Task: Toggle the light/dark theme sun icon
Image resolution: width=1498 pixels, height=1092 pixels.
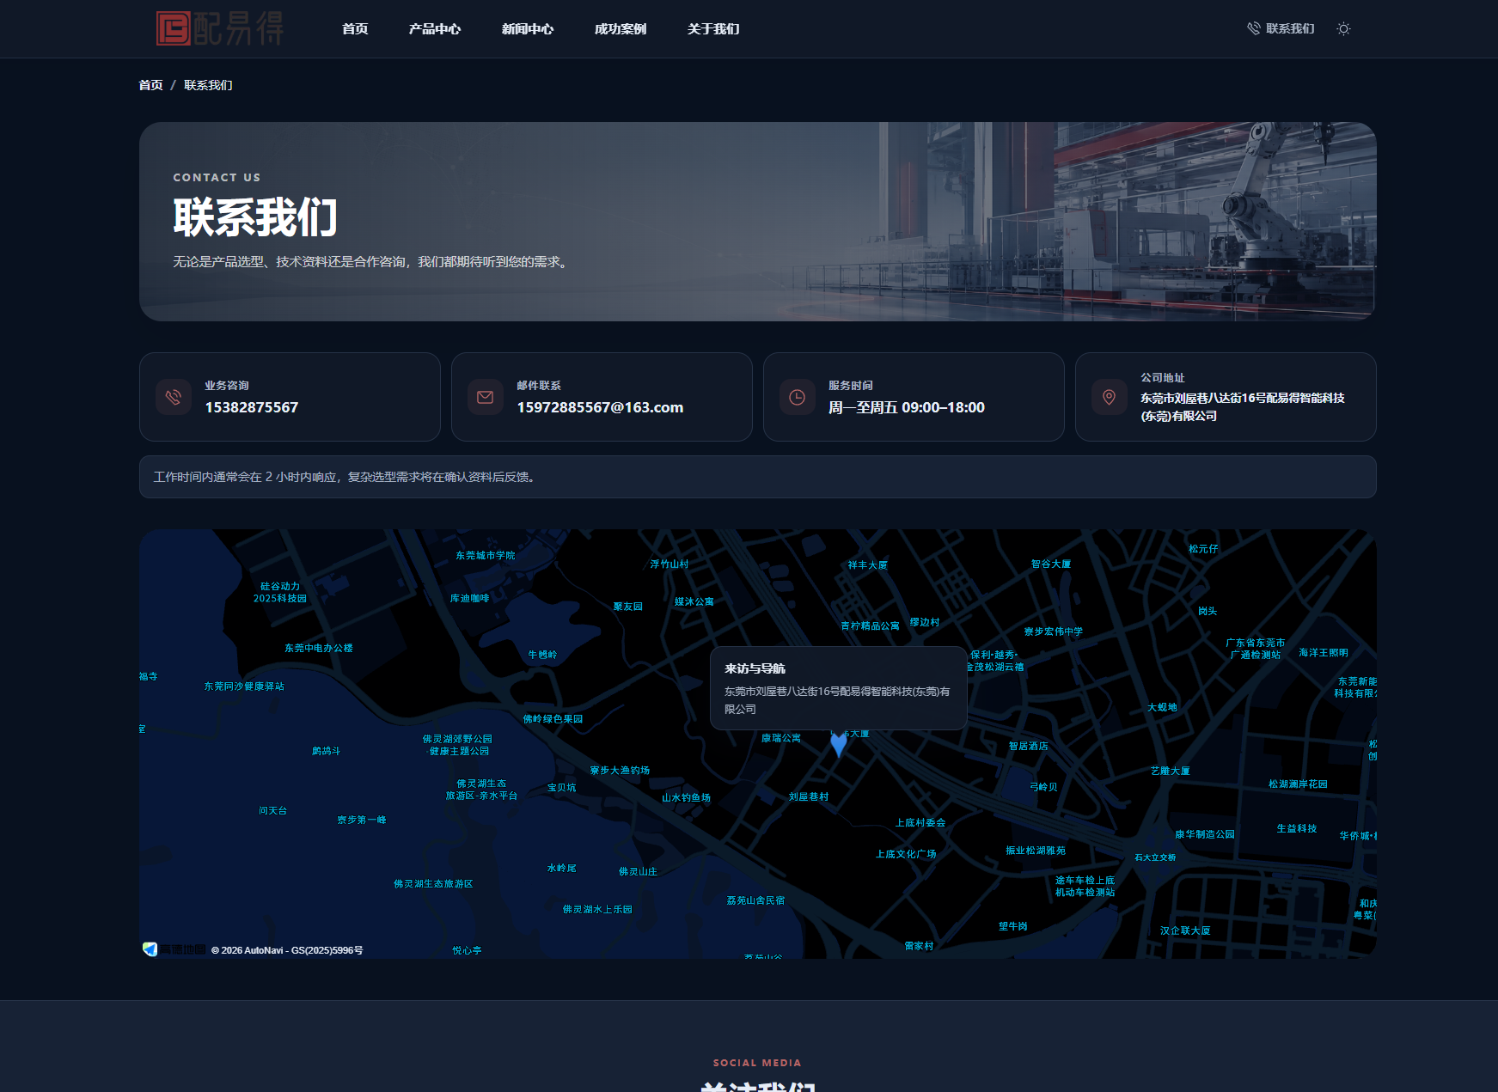Action: [1343, 28]
